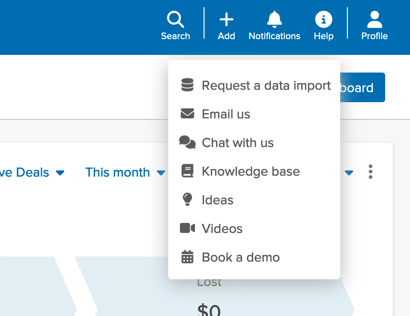Viewport: 410px width, 316px height.
Task: Click the database icon beside Request a data import
Action: tap(187, 85)
